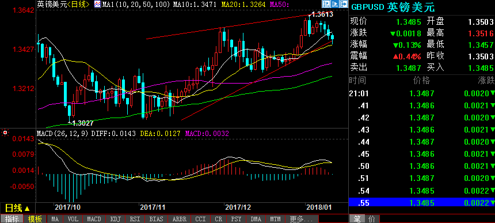Select the KDJ indicator button
The height and width of the screenshot is (223, 495).
(x=115, y=219)
